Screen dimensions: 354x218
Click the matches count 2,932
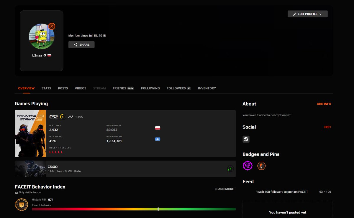pyautogui.click(x=54, y=130)
